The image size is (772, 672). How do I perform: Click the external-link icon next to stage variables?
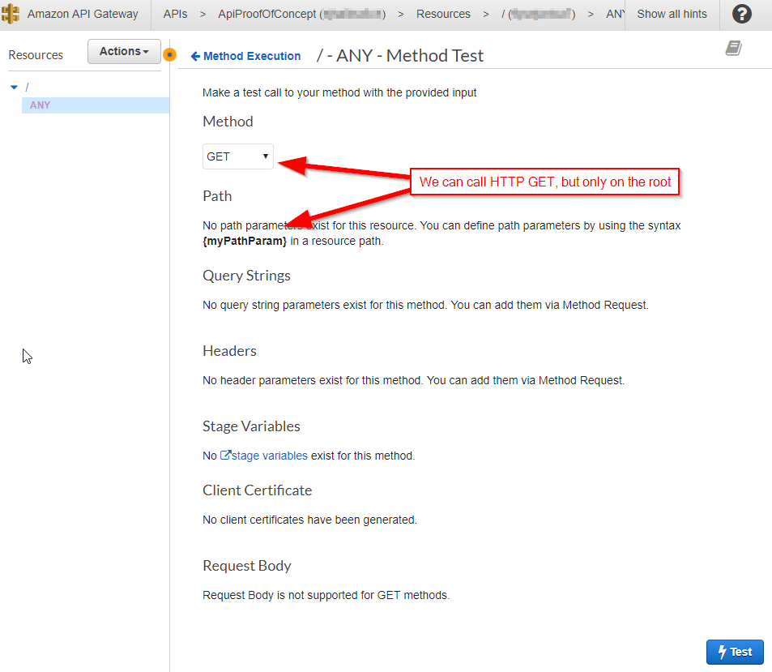click(228, 456)
